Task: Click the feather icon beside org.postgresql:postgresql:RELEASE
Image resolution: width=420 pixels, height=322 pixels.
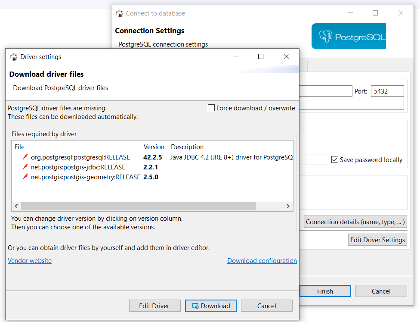Action: click(25, 157)
